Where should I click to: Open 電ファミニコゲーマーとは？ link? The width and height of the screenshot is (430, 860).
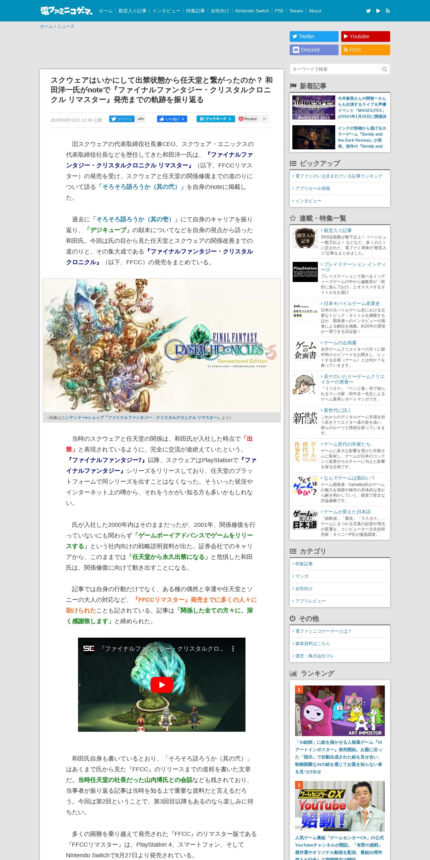point(323,631)
